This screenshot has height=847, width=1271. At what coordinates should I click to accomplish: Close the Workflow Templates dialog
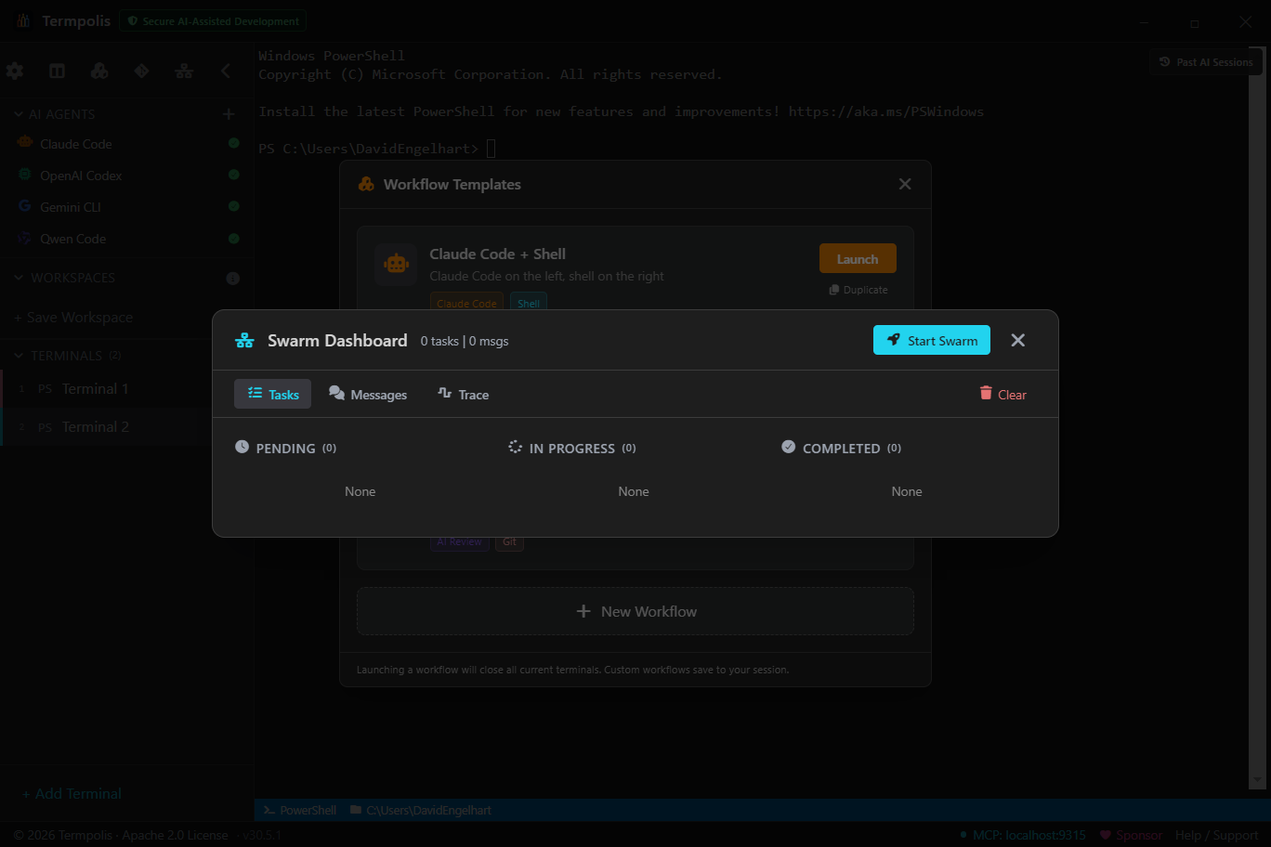point(905,184)
